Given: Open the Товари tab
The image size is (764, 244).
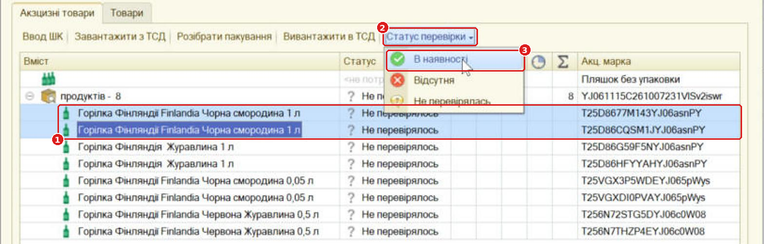Looking at the screenshot, I should tap(127, 13).
